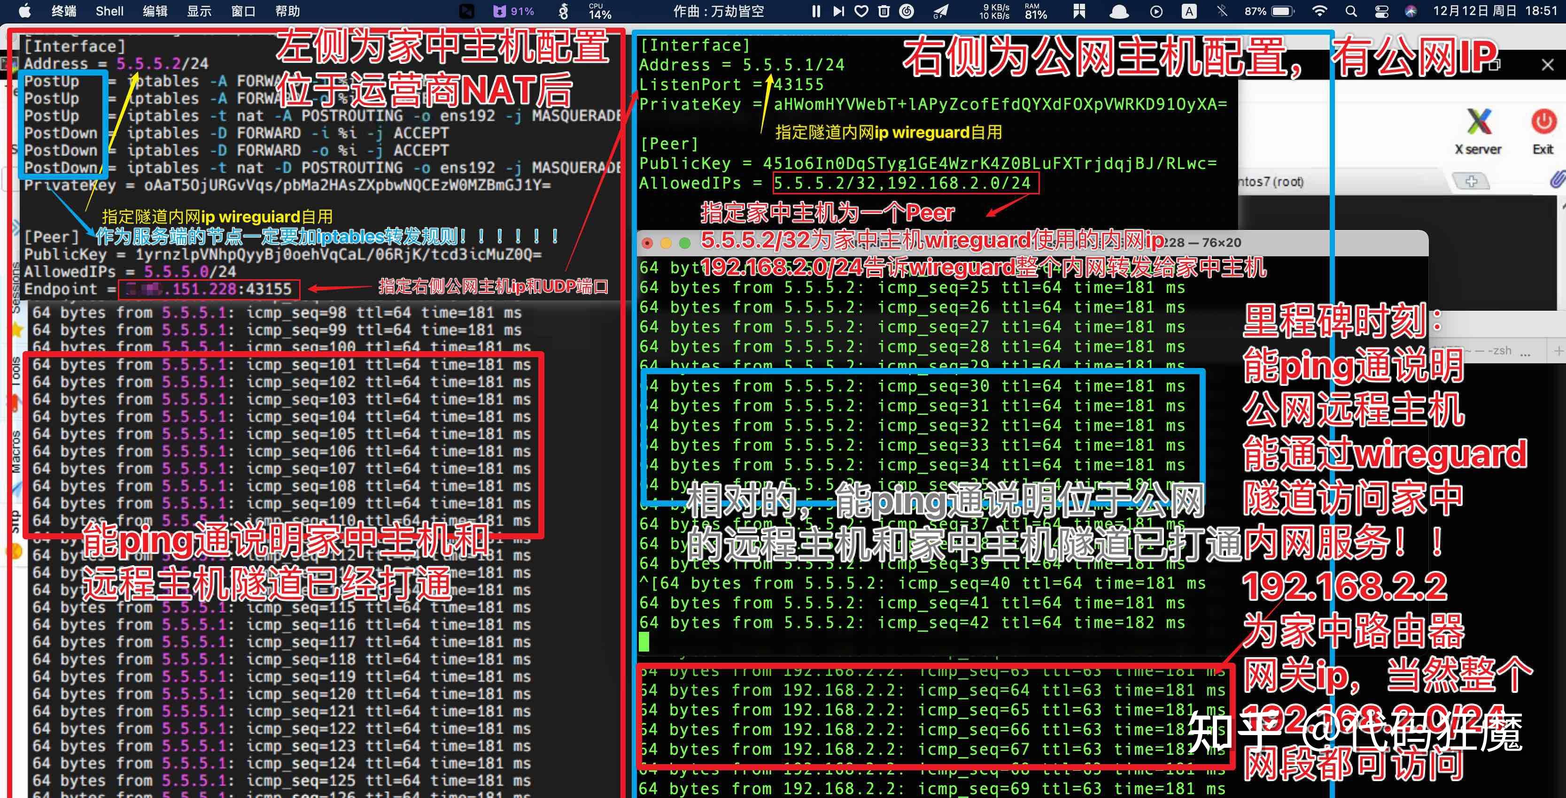Open the Macros sidebar tab in MobaXterm

(16, 452)
